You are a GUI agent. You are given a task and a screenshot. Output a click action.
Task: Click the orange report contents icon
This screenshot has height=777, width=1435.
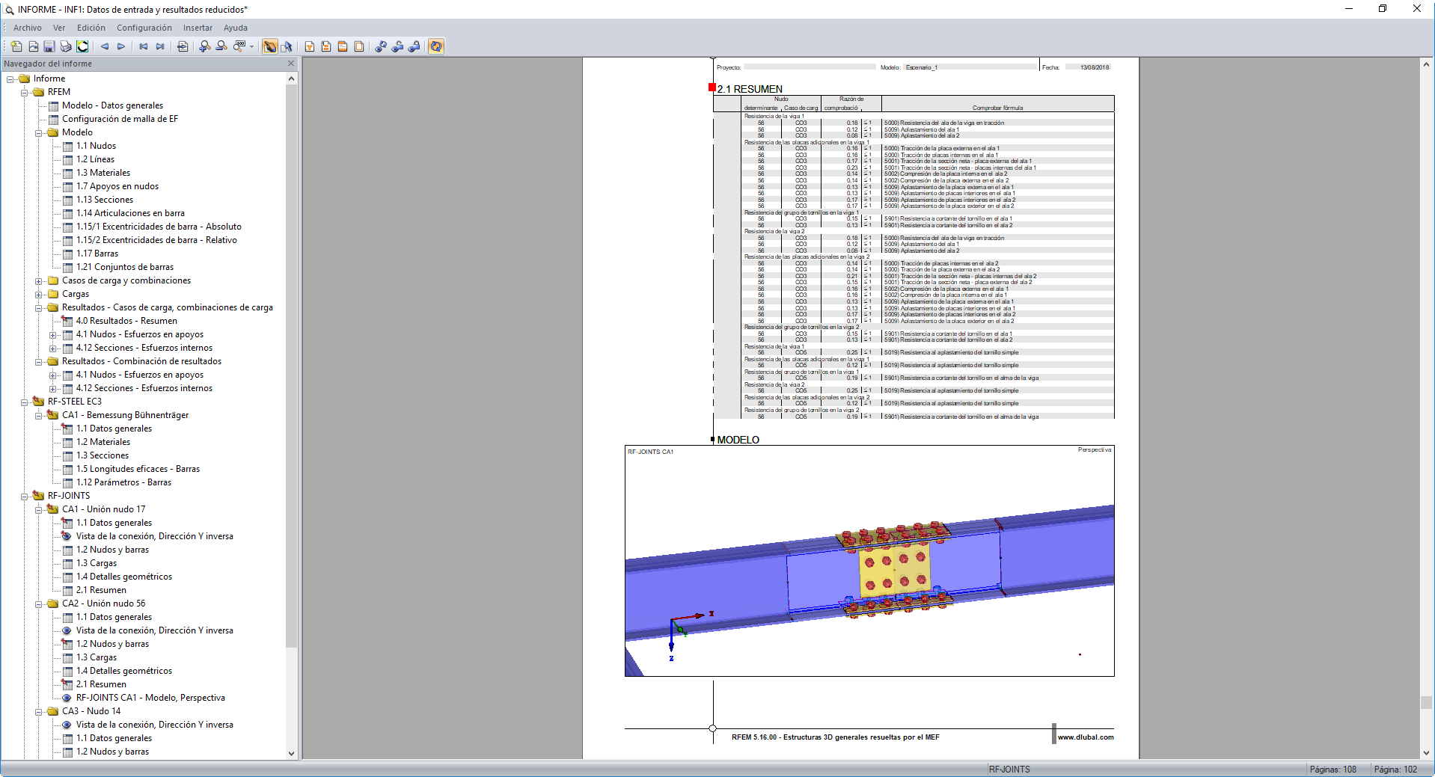point(326,46)
